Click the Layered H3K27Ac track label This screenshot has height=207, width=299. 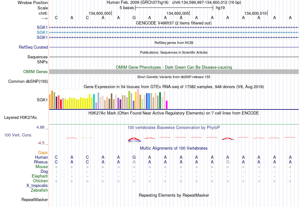click(x=20, y=118)
